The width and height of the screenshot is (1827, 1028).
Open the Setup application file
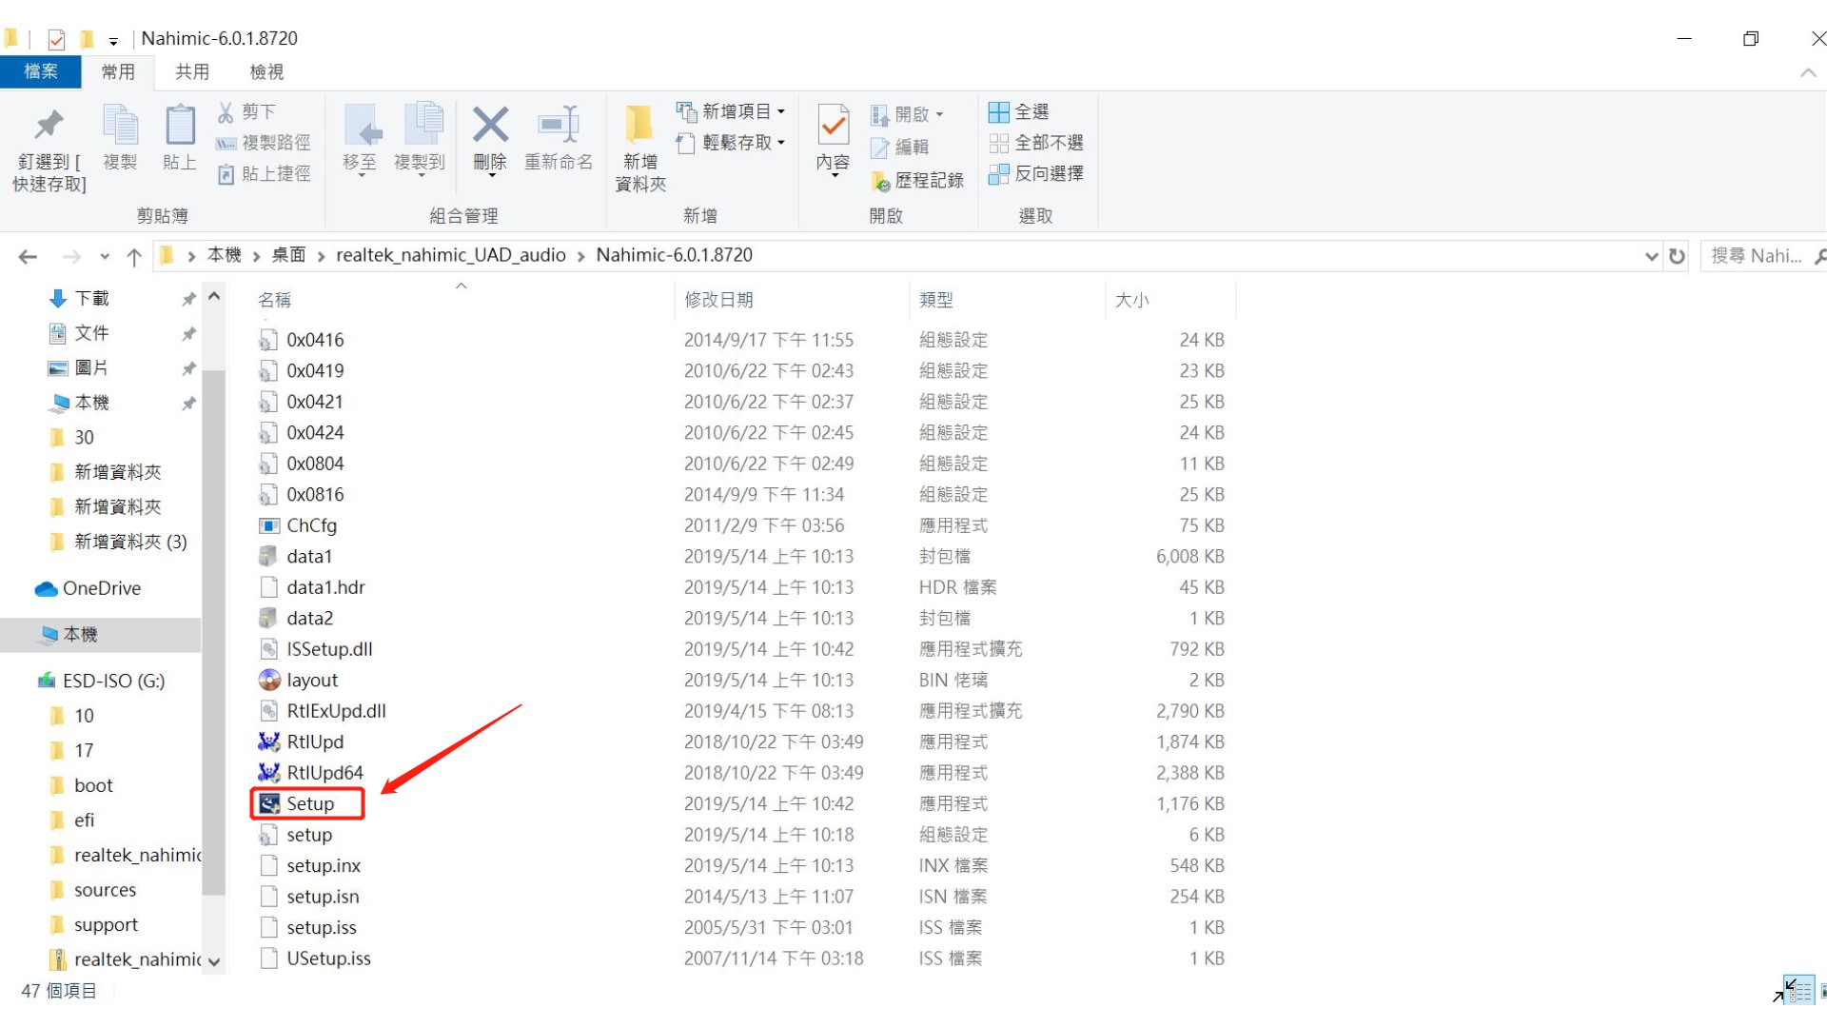click(310, 804)
